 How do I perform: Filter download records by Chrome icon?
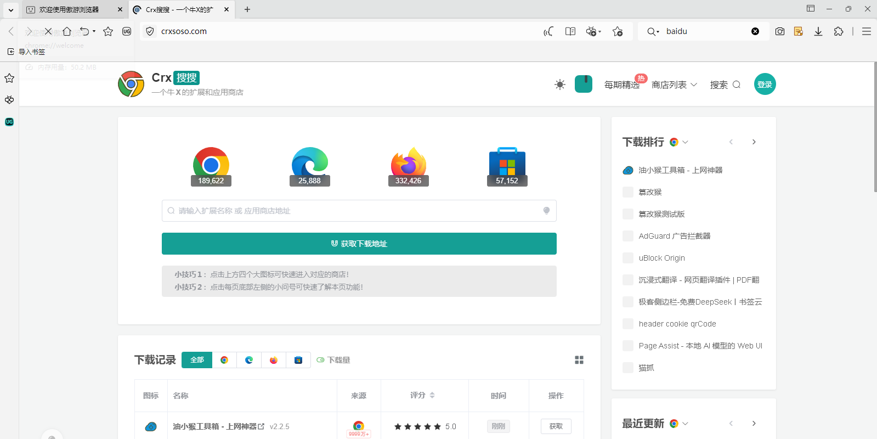224,360
